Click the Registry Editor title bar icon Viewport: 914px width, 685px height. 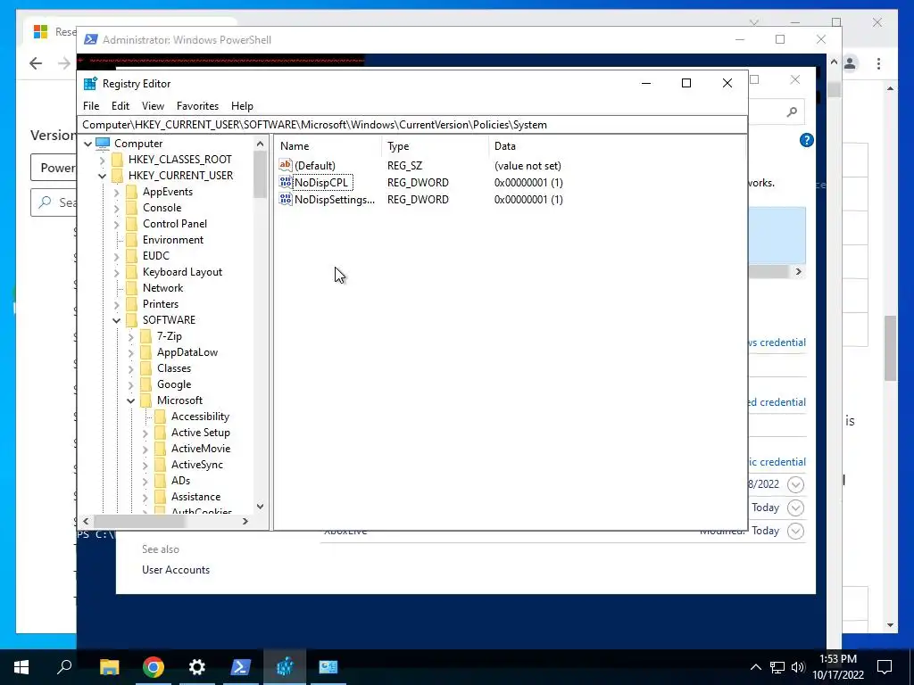pos(90,83)
